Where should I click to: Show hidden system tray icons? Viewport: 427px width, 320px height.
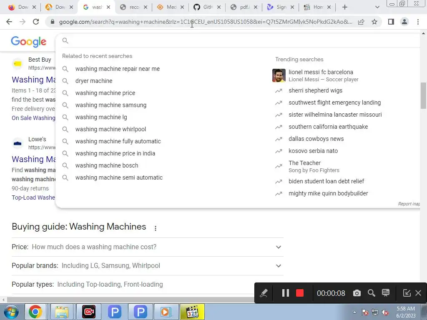(x=354, y=312)
